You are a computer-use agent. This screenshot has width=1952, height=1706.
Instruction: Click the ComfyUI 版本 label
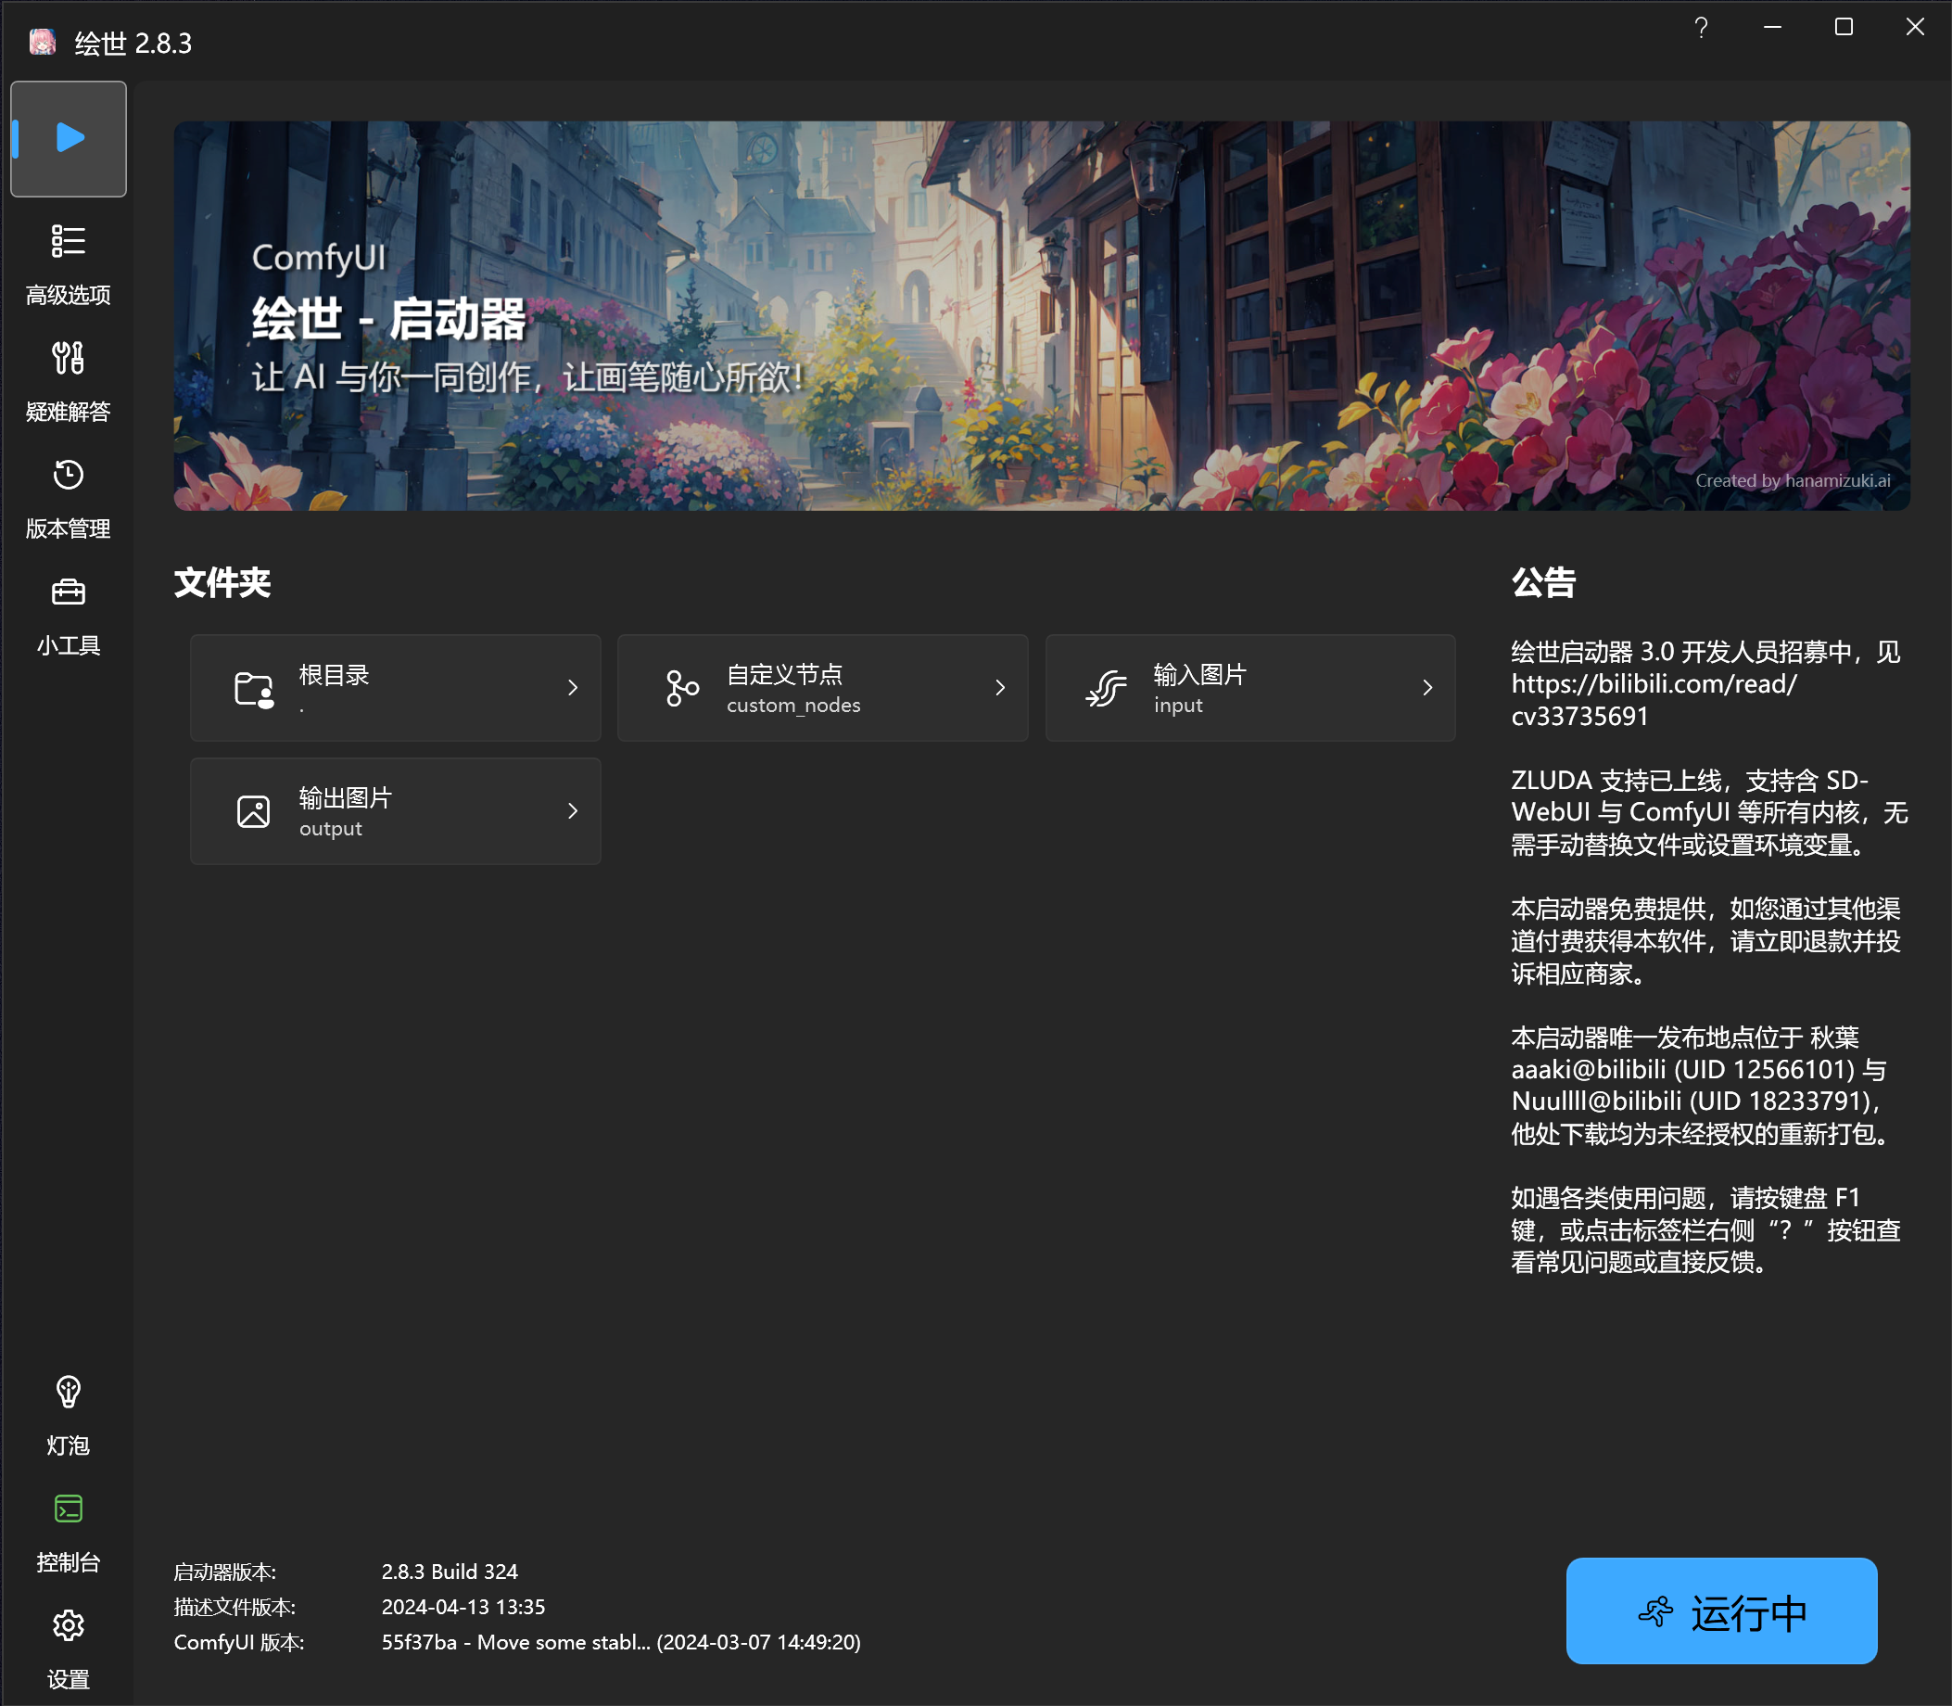[239, 1642]
